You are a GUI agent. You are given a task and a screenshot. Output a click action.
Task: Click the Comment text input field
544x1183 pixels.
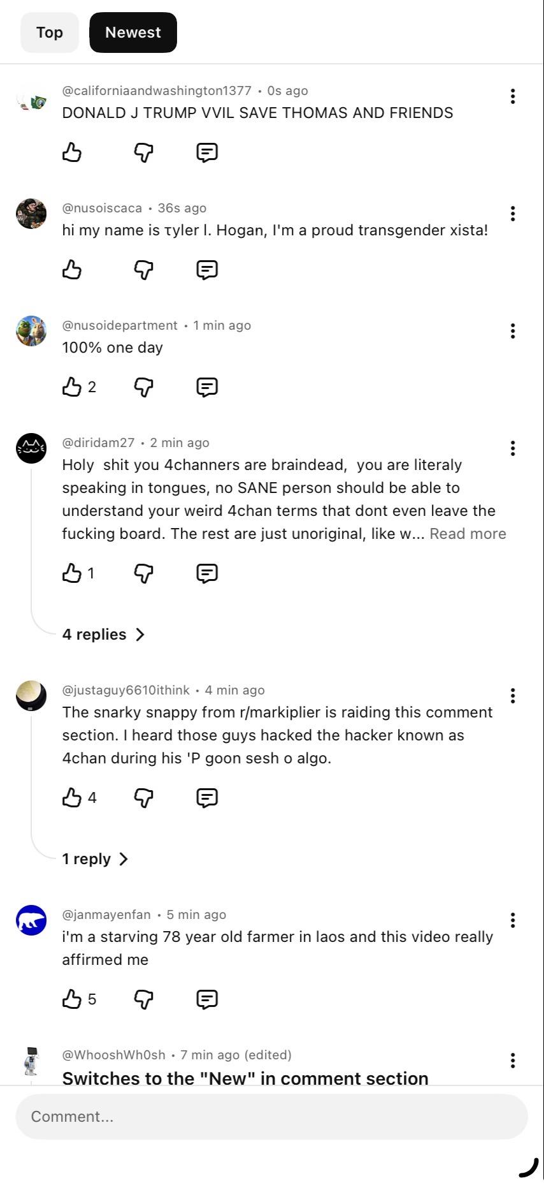click(272, 1117)
